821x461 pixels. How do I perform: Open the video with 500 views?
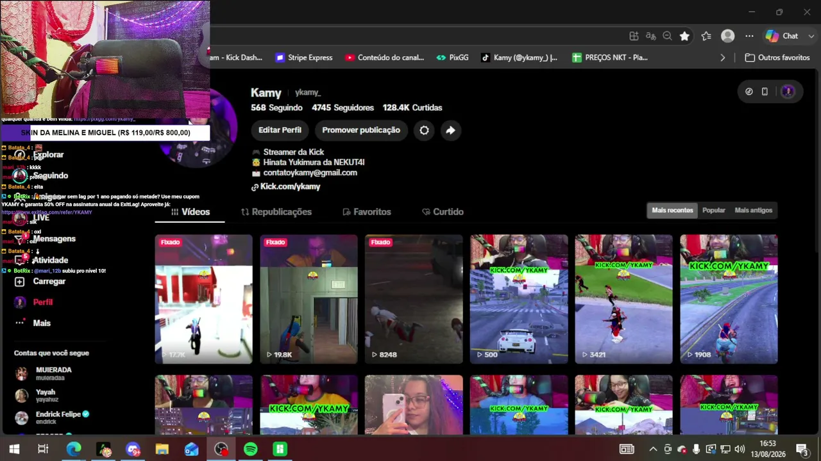pyautogui.click(x=519, y=299)
